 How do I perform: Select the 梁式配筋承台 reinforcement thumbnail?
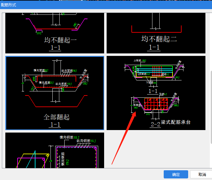pos(156,93)
